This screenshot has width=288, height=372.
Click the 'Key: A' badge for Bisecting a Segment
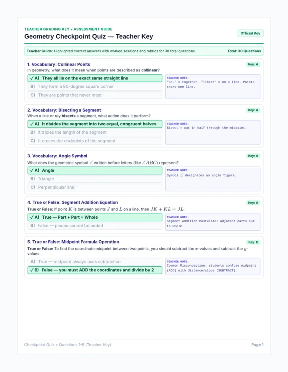[253, 110]
